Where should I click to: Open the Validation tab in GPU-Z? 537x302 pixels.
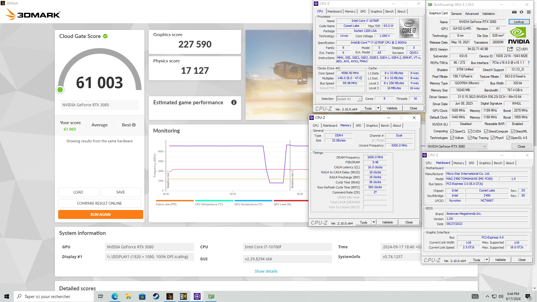click(488, 14)
